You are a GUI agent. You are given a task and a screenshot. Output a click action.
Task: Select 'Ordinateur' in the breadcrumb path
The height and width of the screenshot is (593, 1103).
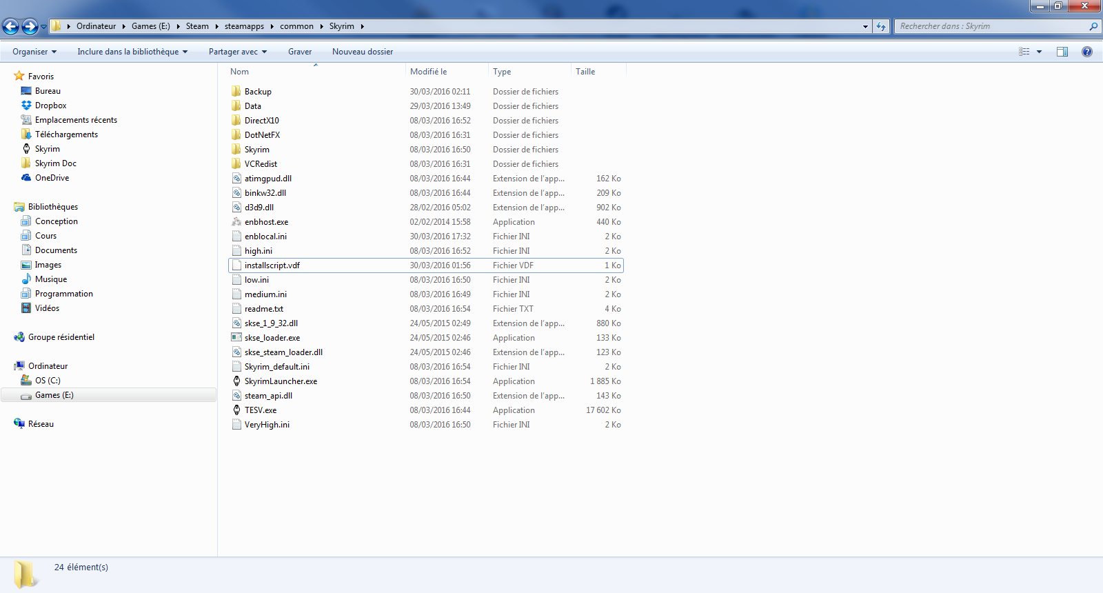97,26
